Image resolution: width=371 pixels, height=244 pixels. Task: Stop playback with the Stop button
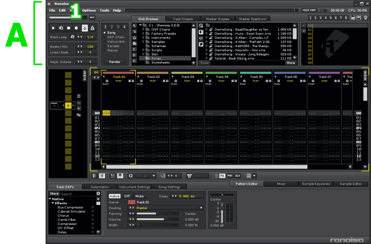click(x=68, y=28)
